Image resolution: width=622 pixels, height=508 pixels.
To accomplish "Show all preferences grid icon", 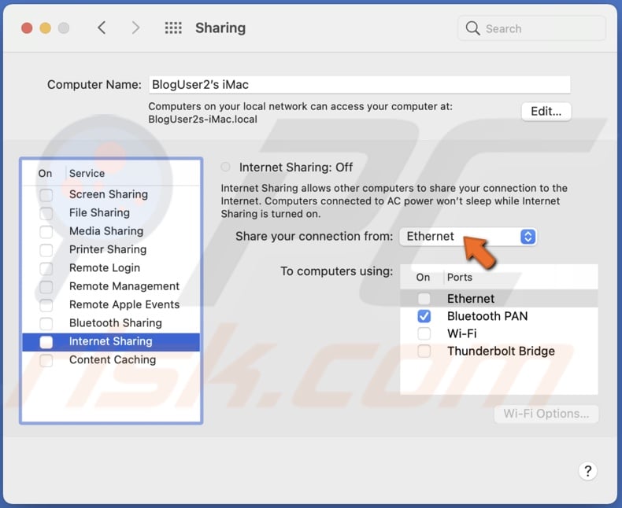I will 173,28.
